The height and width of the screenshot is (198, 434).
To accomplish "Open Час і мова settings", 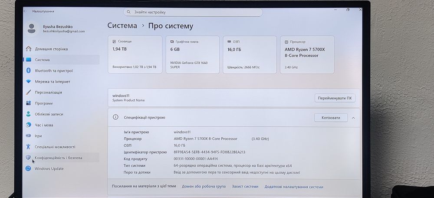I will click(44, 125).
